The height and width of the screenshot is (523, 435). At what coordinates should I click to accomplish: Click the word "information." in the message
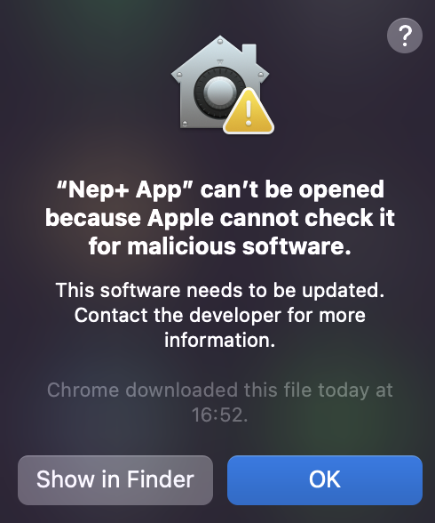click(219, 340)
